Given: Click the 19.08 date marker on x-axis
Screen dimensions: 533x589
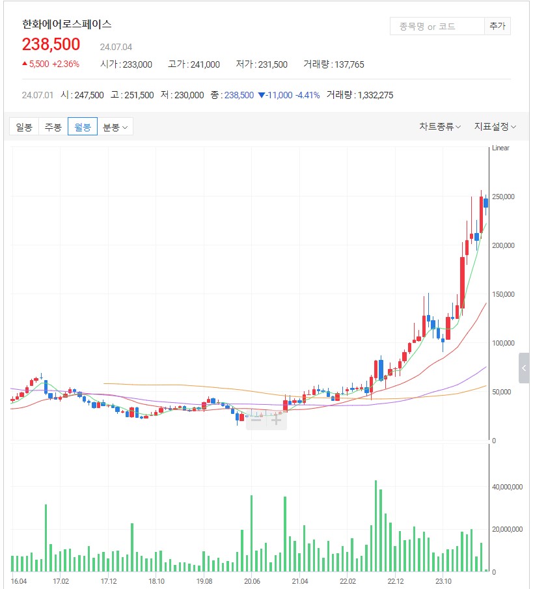Looking at the screenshot, I should [x=204, y=581].
